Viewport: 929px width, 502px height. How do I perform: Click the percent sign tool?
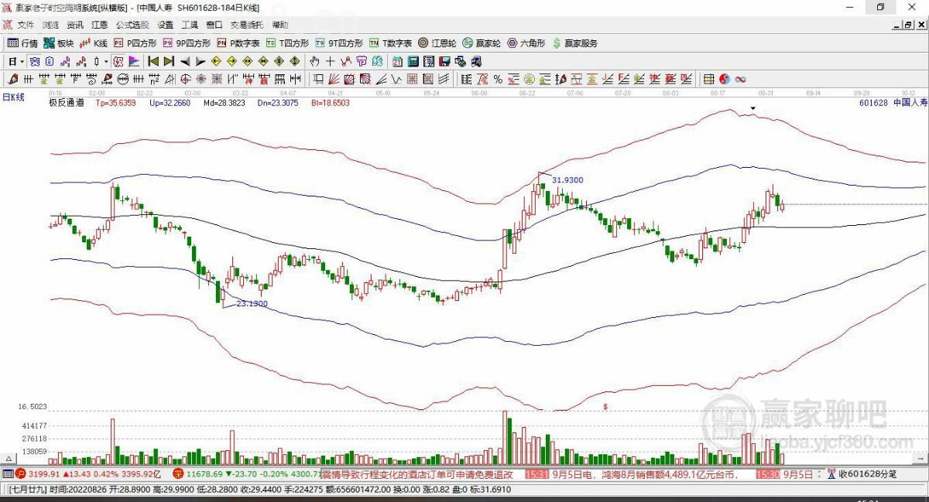498,79
